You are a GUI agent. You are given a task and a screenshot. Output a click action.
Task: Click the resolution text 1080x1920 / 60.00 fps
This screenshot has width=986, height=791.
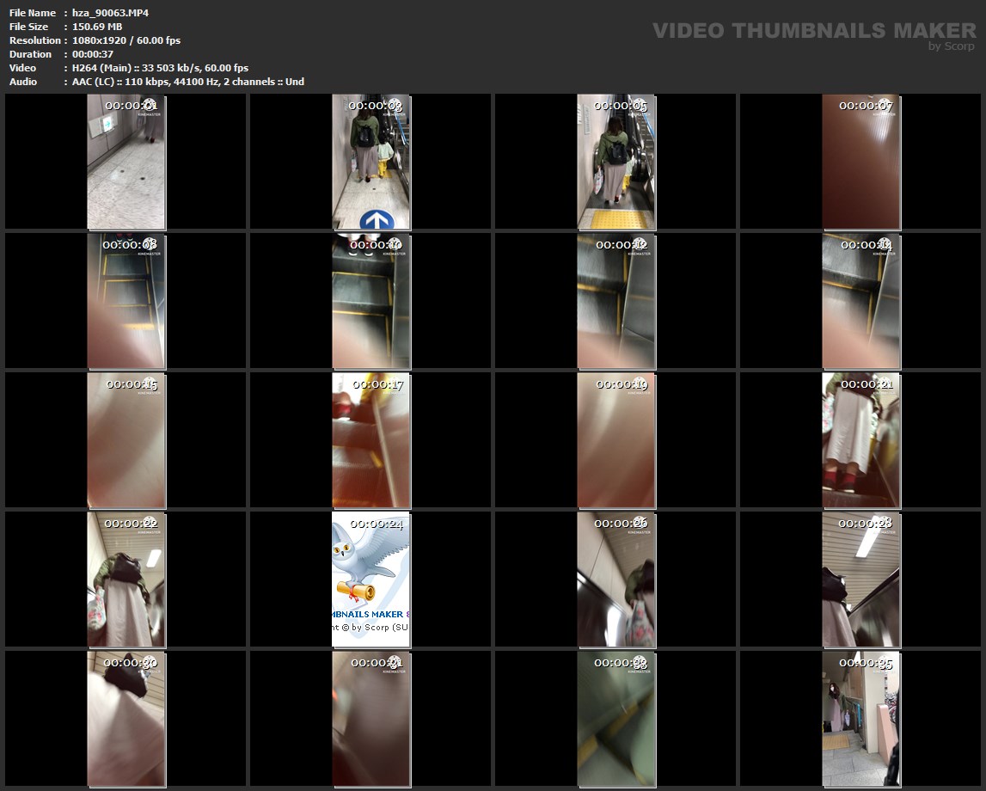(126, 40)
